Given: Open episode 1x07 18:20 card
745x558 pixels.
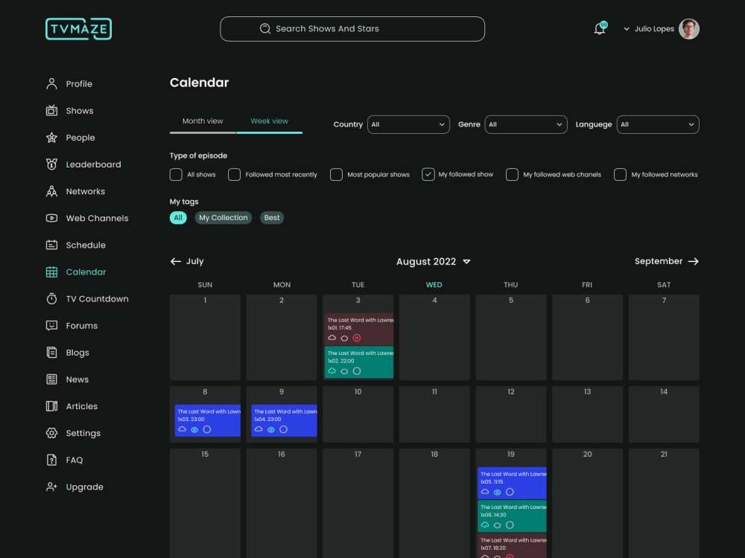Looking at the screenshot, I should click(512, 545).
